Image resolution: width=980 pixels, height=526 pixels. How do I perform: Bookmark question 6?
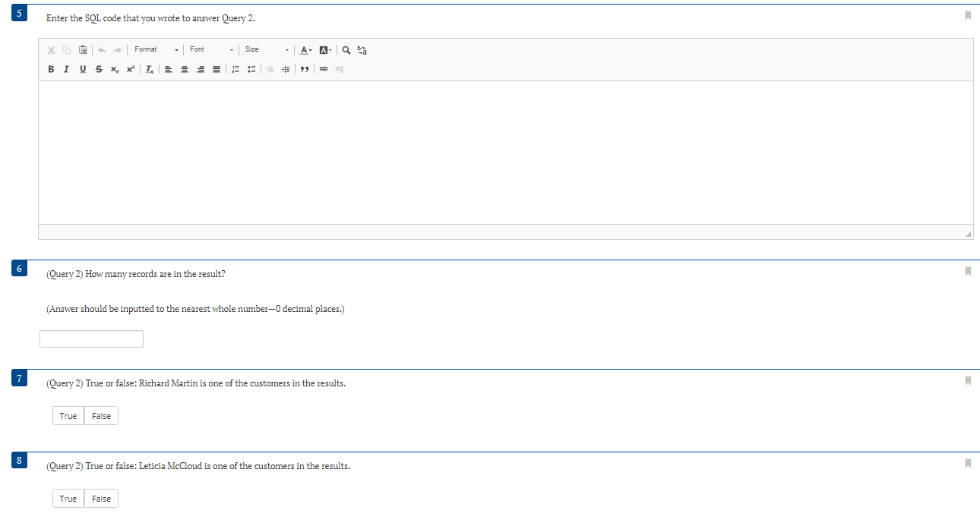point(968,271)
